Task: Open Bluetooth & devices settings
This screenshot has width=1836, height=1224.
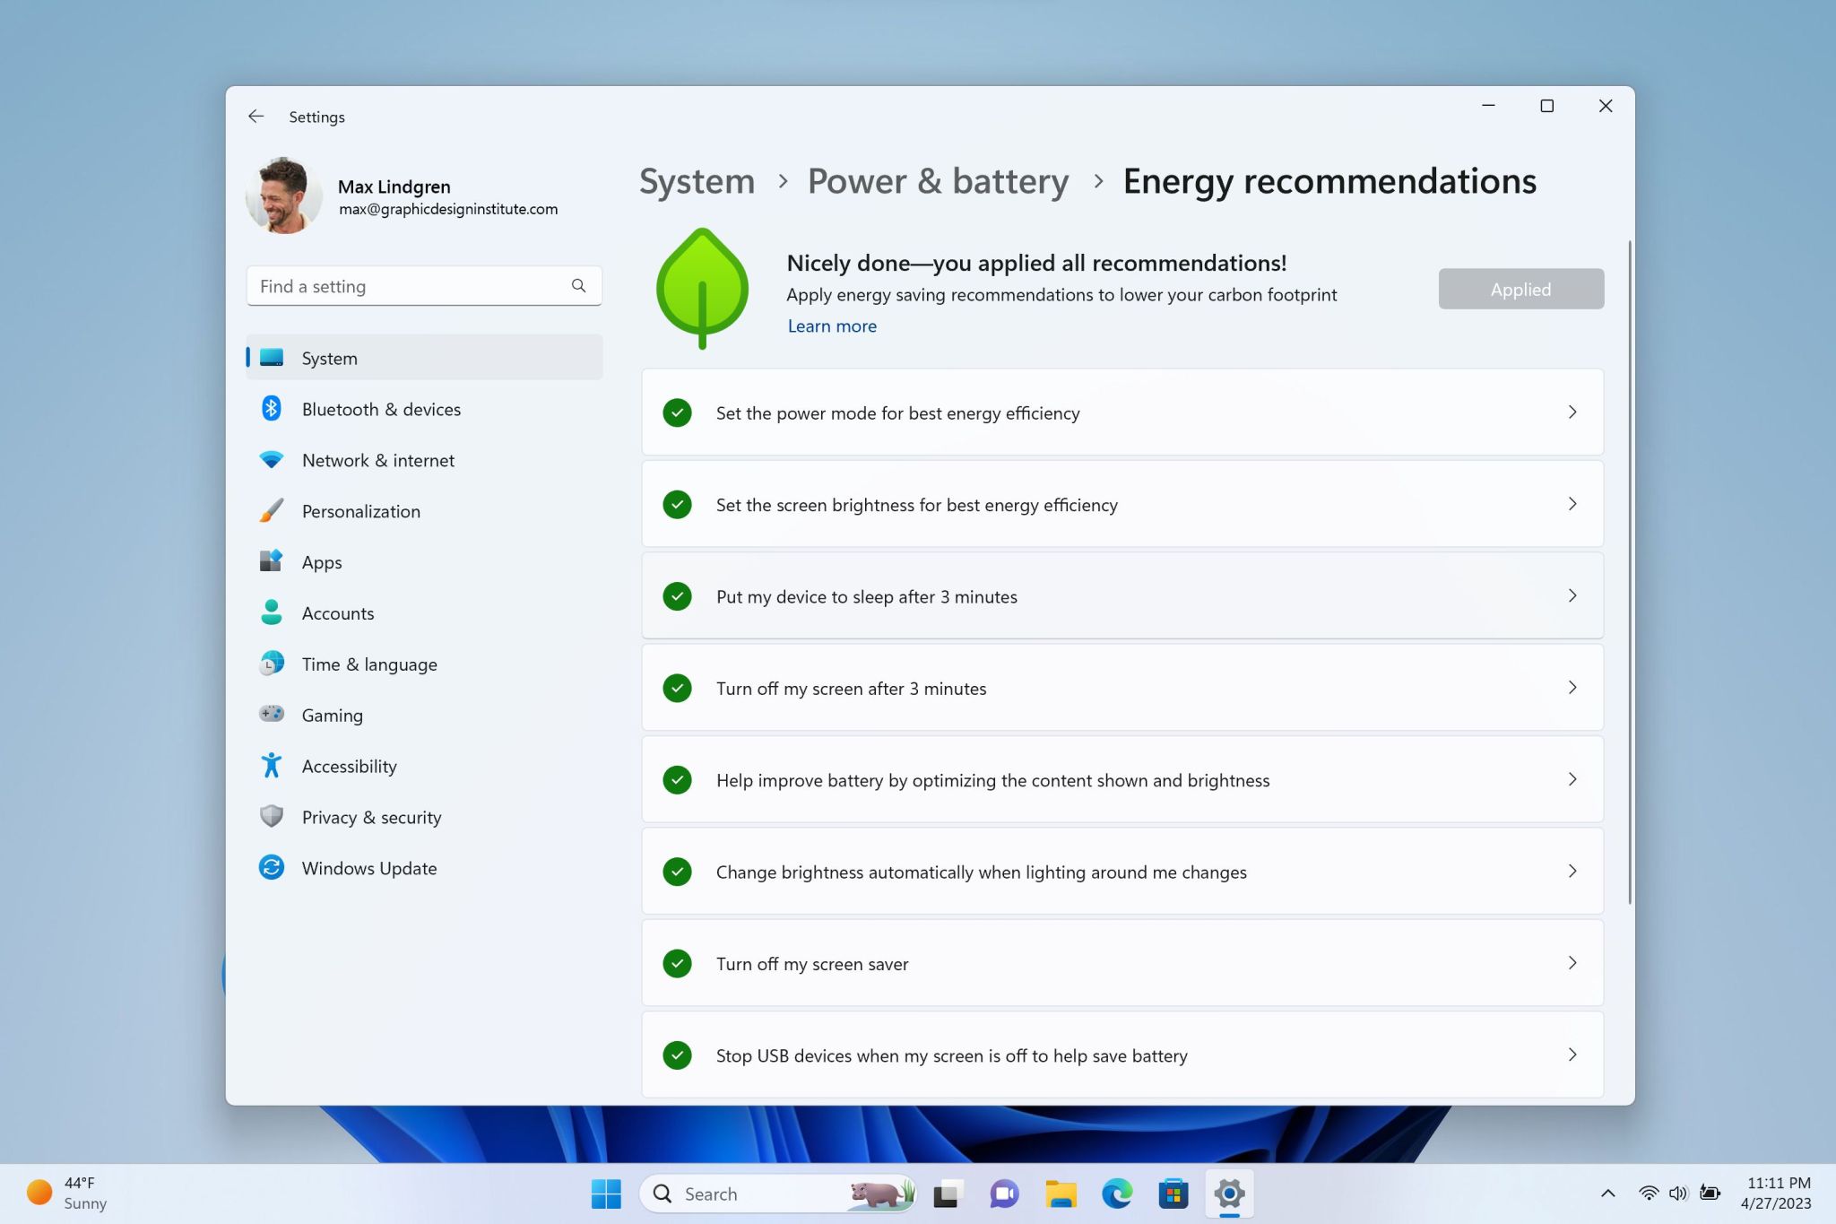Action: pyautogui.click(x=381, y=409)
